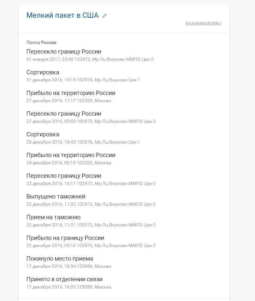Select "Сортировка" heading dated 26 декабря 2016

[43, 134]
